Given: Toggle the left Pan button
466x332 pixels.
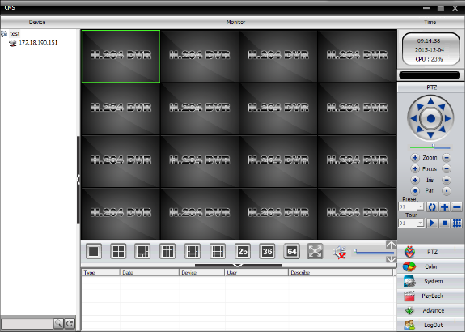Looking at the screenshot, I should [x=415, y=190].
